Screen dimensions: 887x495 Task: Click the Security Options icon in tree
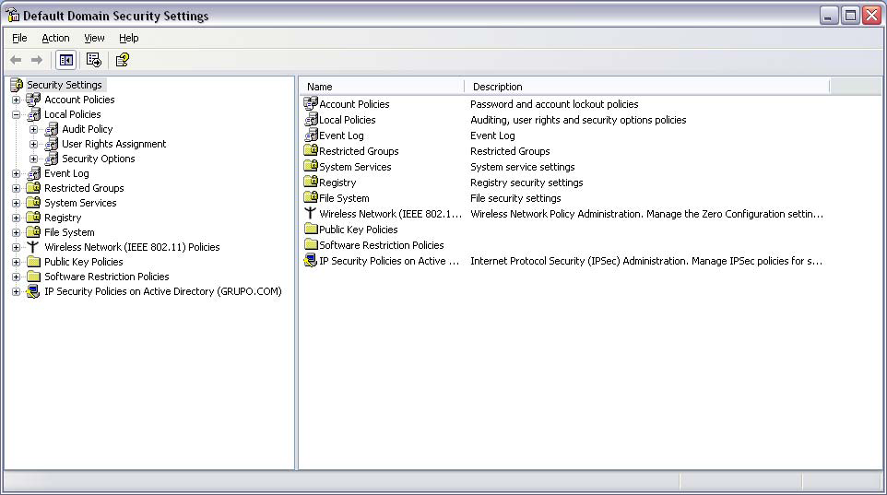pyautogui.click(x=52, y=159)
